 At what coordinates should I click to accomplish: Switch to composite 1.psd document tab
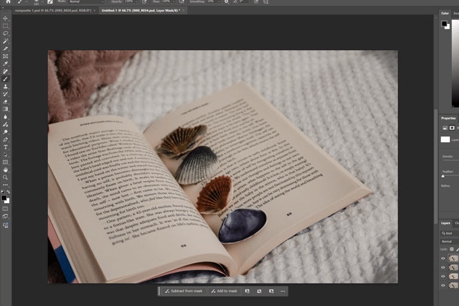coord(53,11)
